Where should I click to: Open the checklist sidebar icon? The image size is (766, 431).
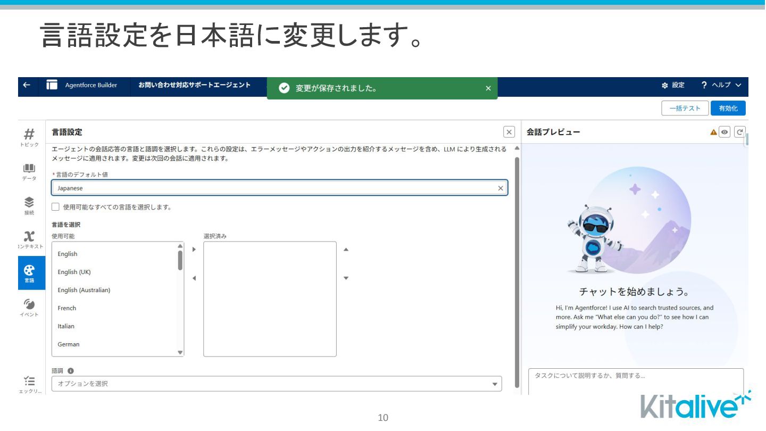coord(29,385)
